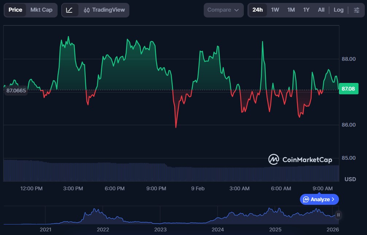Click the CoinMarketCap logo watermark

coord(300,159)
